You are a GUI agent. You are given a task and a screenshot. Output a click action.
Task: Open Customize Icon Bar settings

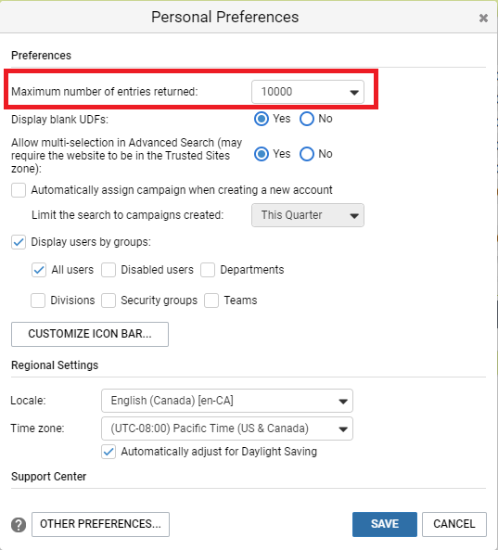click(90, 334)
